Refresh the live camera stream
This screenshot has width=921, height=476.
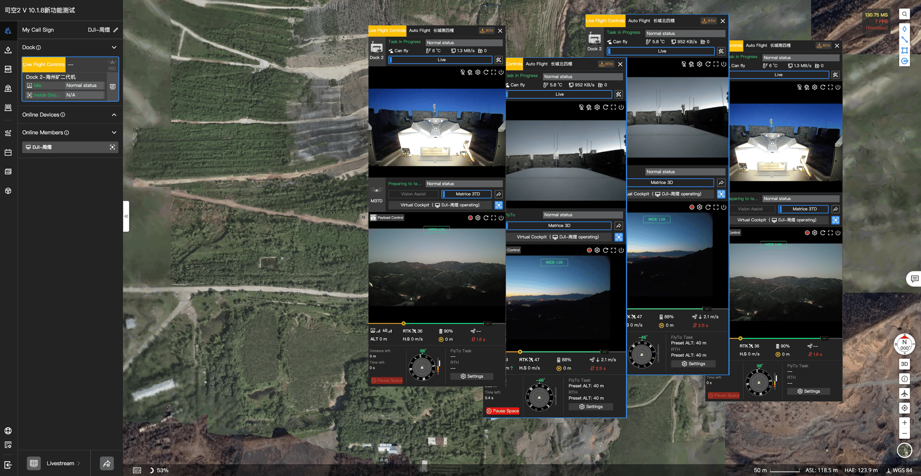tap(485, 72)
